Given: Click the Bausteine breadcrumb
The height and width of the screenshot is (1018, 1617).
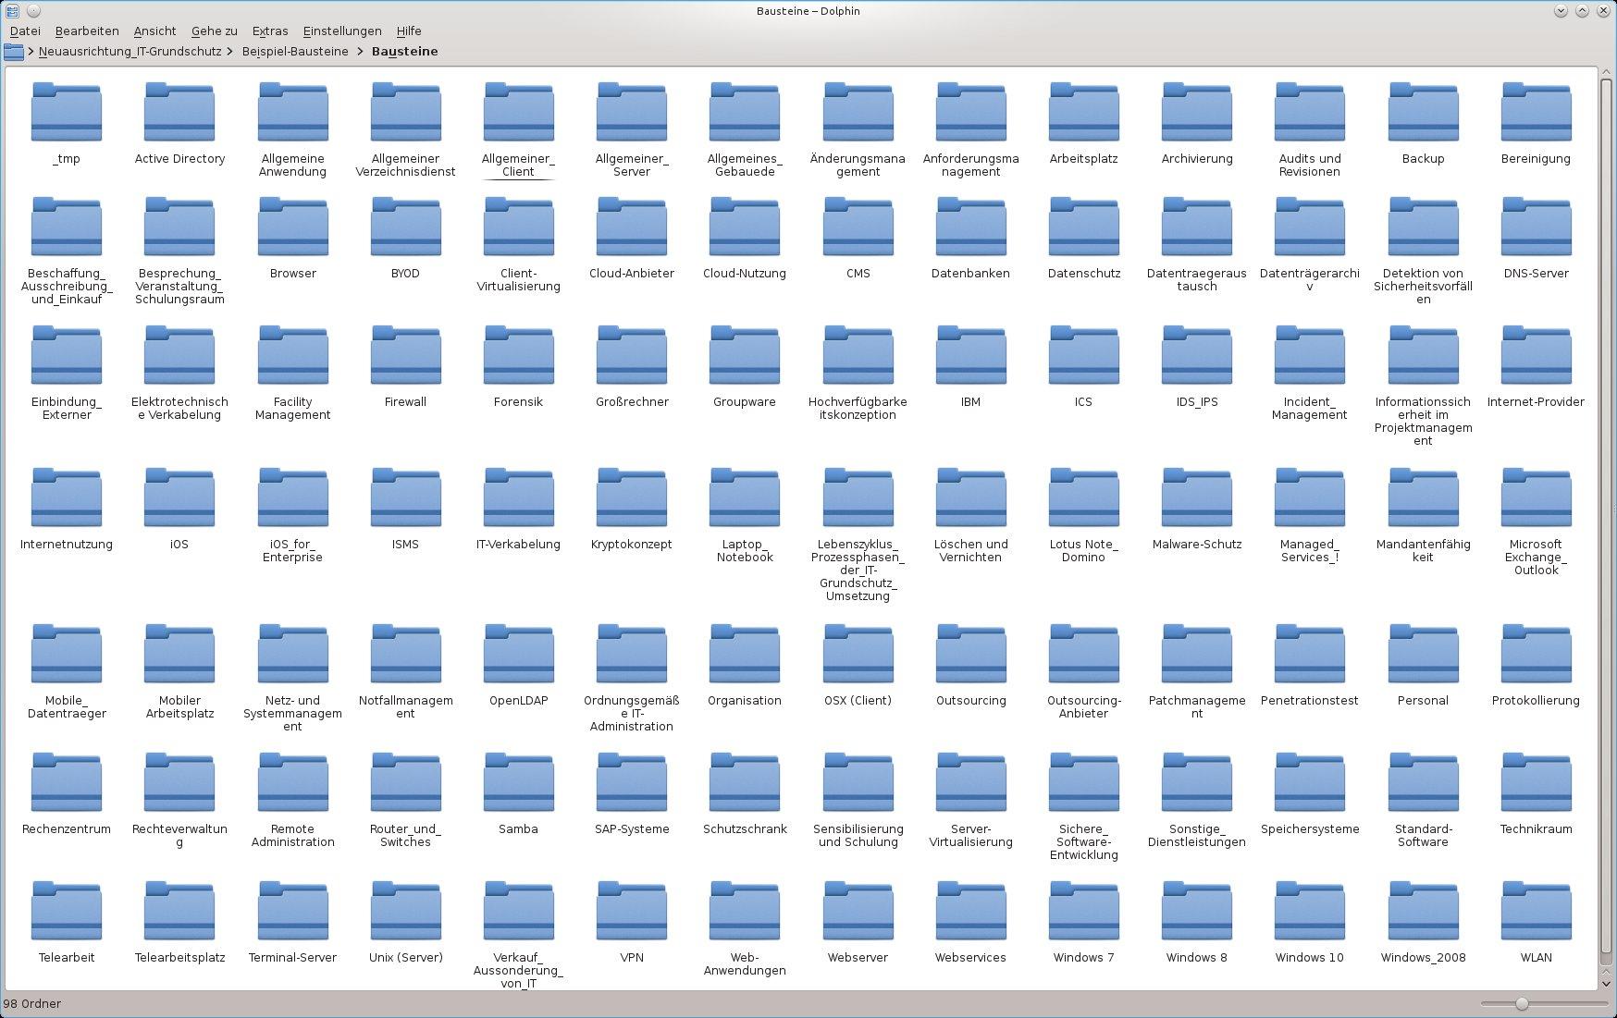Looking at the screenshot, I should pos(404,52).
